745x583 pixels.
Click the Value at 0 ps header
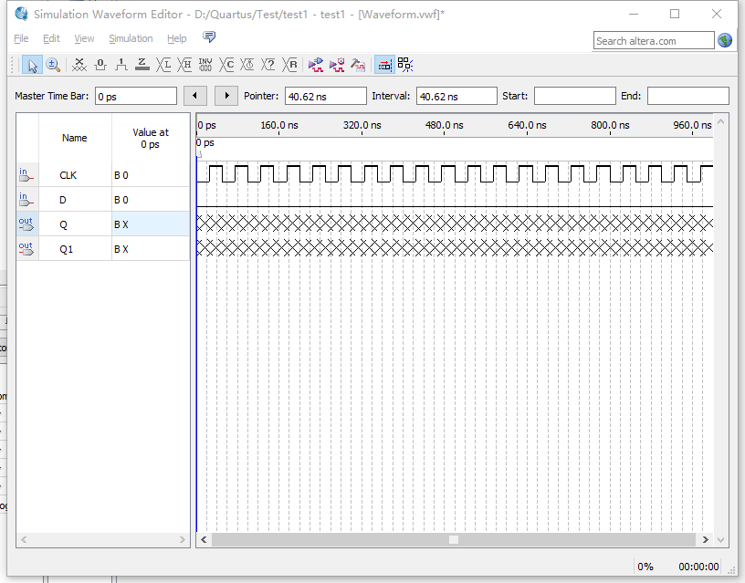point(151,138)
